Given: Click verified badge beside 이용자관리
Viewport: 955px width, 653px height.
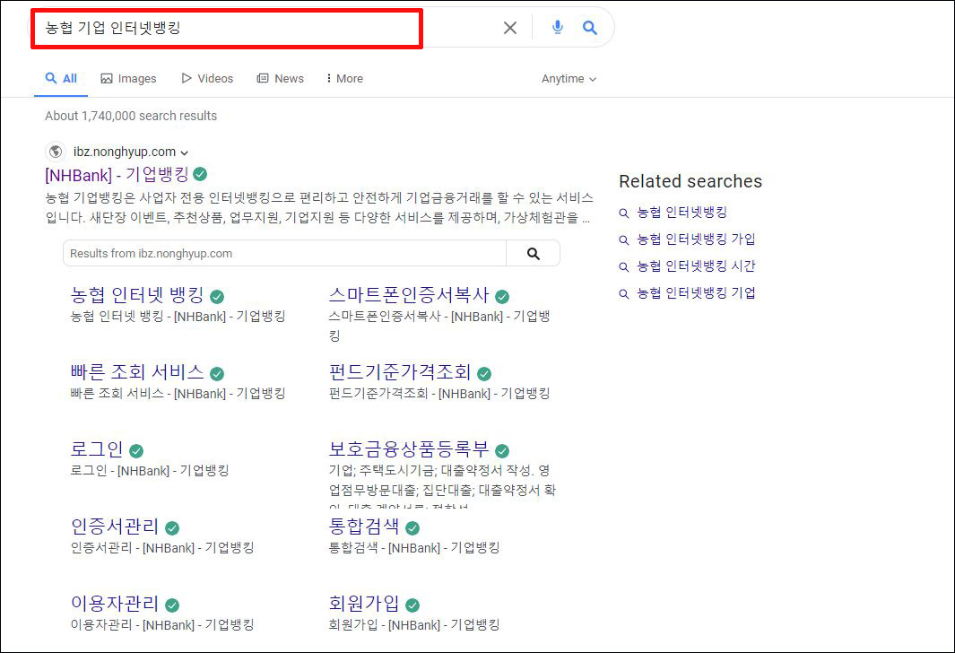Looking at the screenshot, I should point(172,605).
